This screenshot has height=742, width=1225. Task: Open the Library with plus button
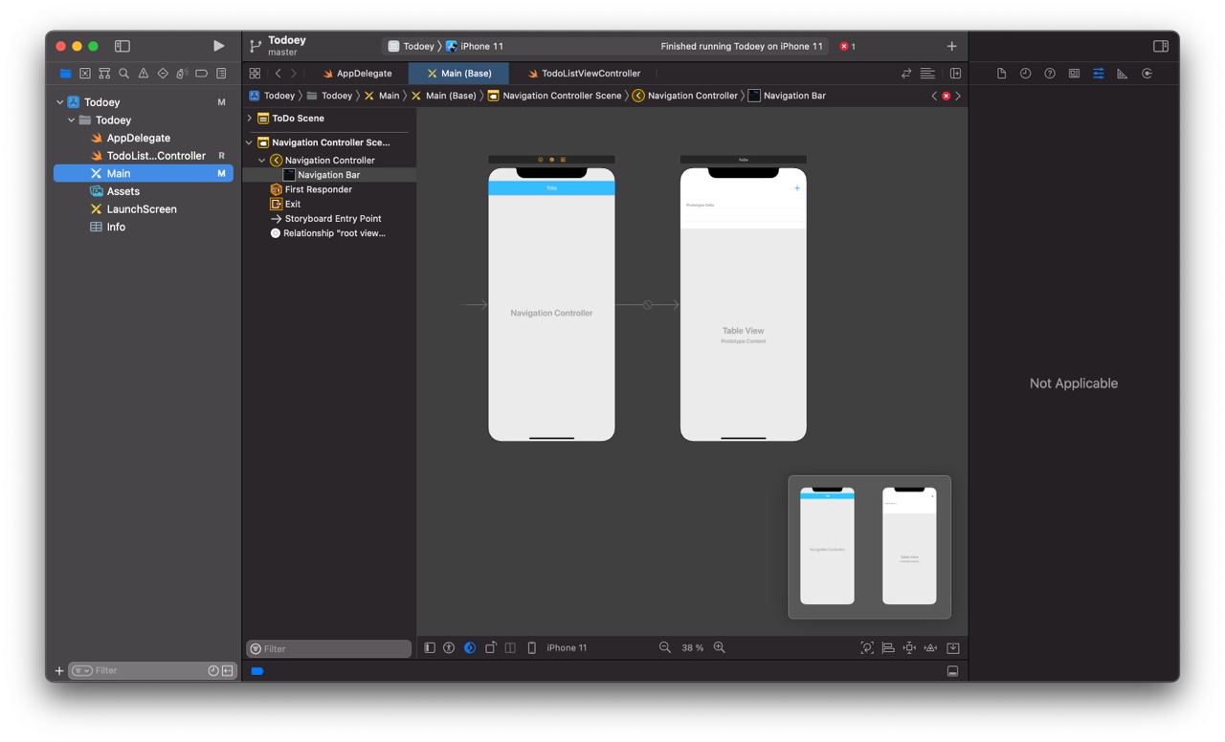pos(951,46)
